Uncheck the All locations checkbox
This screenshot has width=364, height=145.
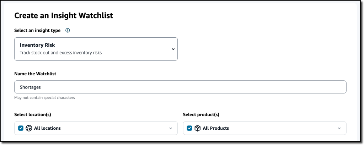(21, 128)
